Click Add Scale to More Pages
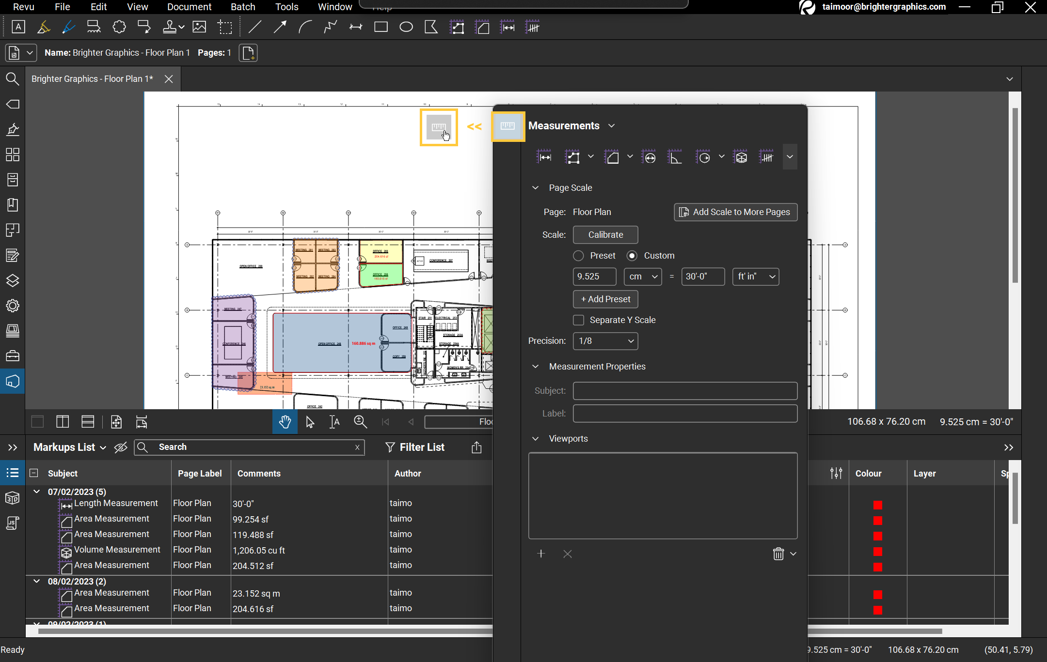Screen dimensions: 1047x662 735,212
